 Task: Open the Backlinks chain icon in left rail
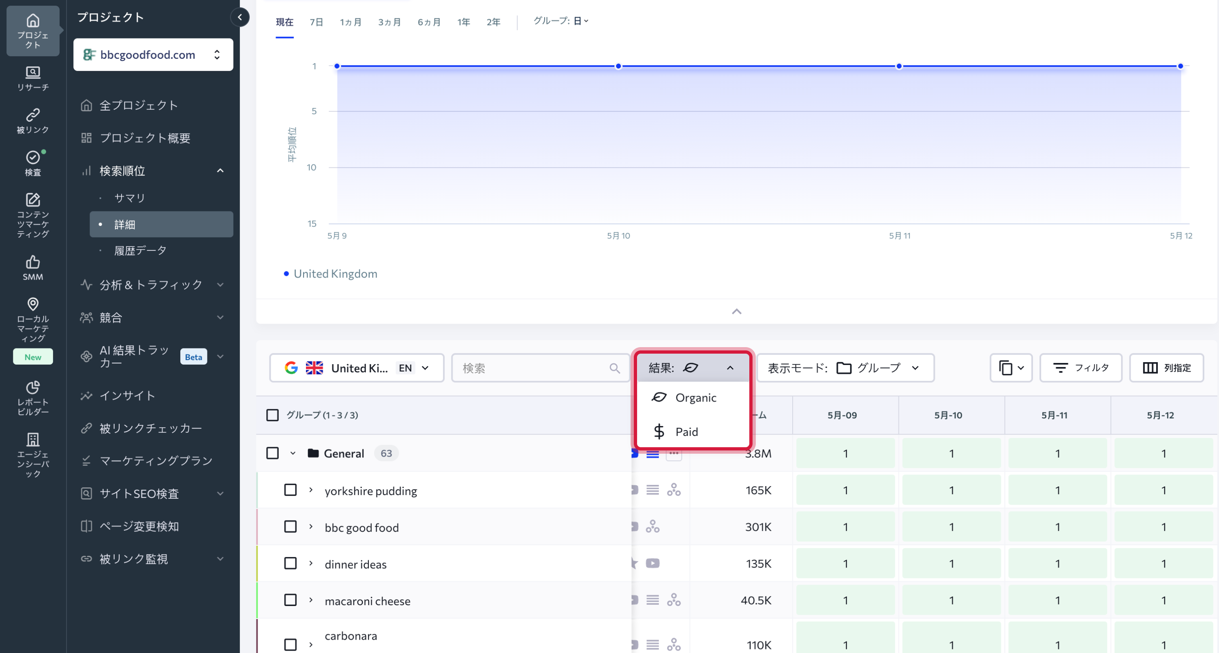click(33, 115)
